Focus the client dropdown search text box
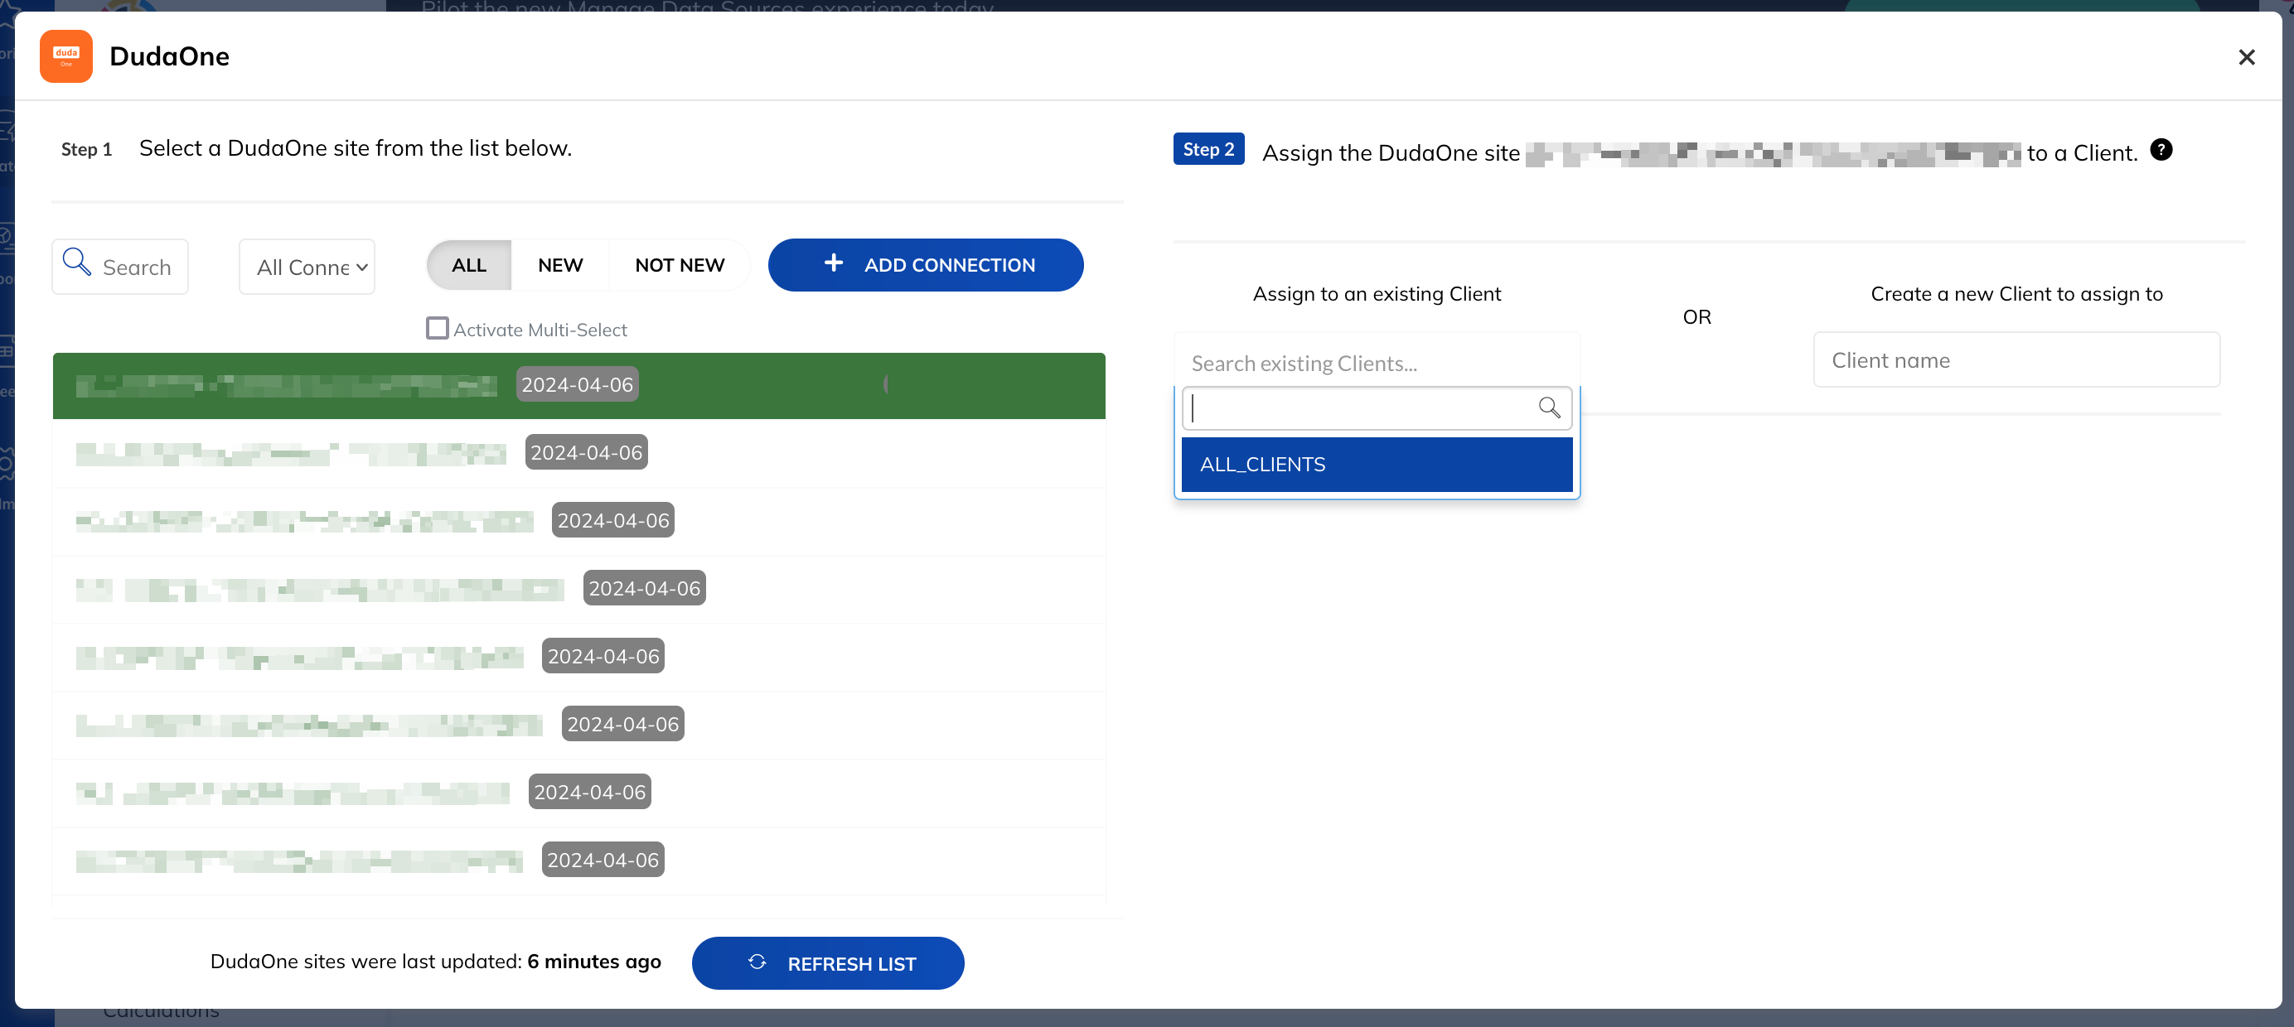The width and height of the screenshot is (2294, 1027). pos(1358,408)
